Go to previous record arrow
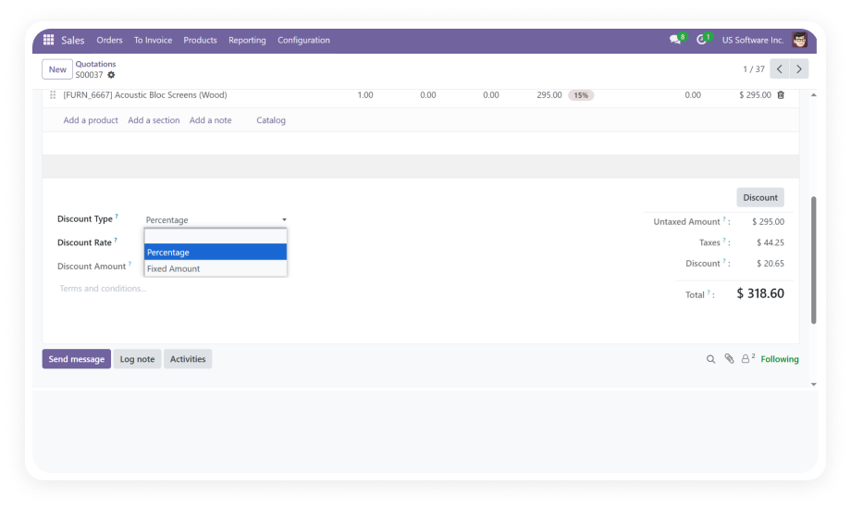The image size is (851, 509). tap(780, 69)
